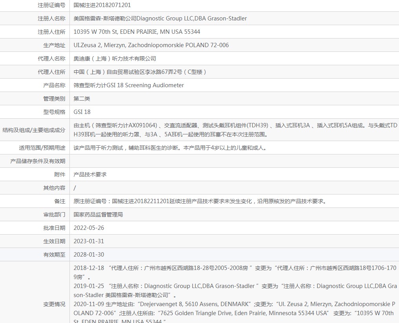This screenshot has width=399, height=323.
Task: Click structure composition text mentioning AX091064
Action: tap(235, 130)
